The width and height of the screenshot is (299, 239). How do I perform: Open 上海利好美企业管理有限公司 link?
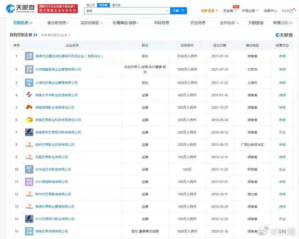[x=57, y=83]
